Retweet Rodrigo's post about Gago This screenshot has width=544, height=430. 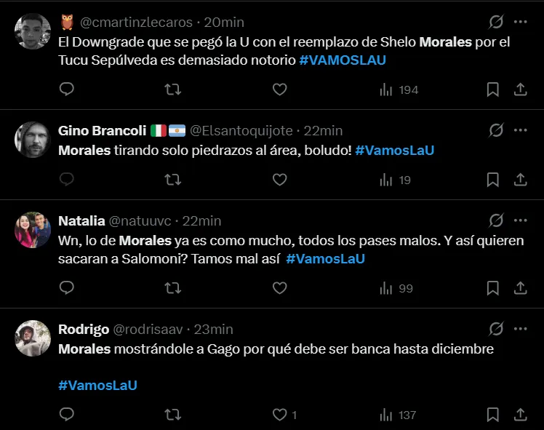pos(173,415)
